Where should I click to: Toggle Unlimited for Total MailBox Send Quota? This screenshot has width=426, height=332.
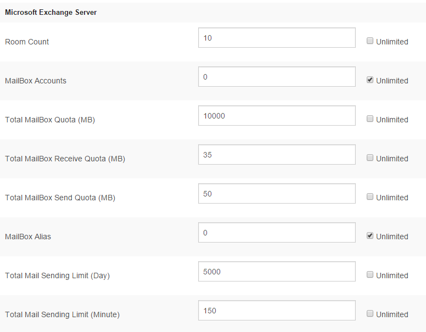pos(370,196)
